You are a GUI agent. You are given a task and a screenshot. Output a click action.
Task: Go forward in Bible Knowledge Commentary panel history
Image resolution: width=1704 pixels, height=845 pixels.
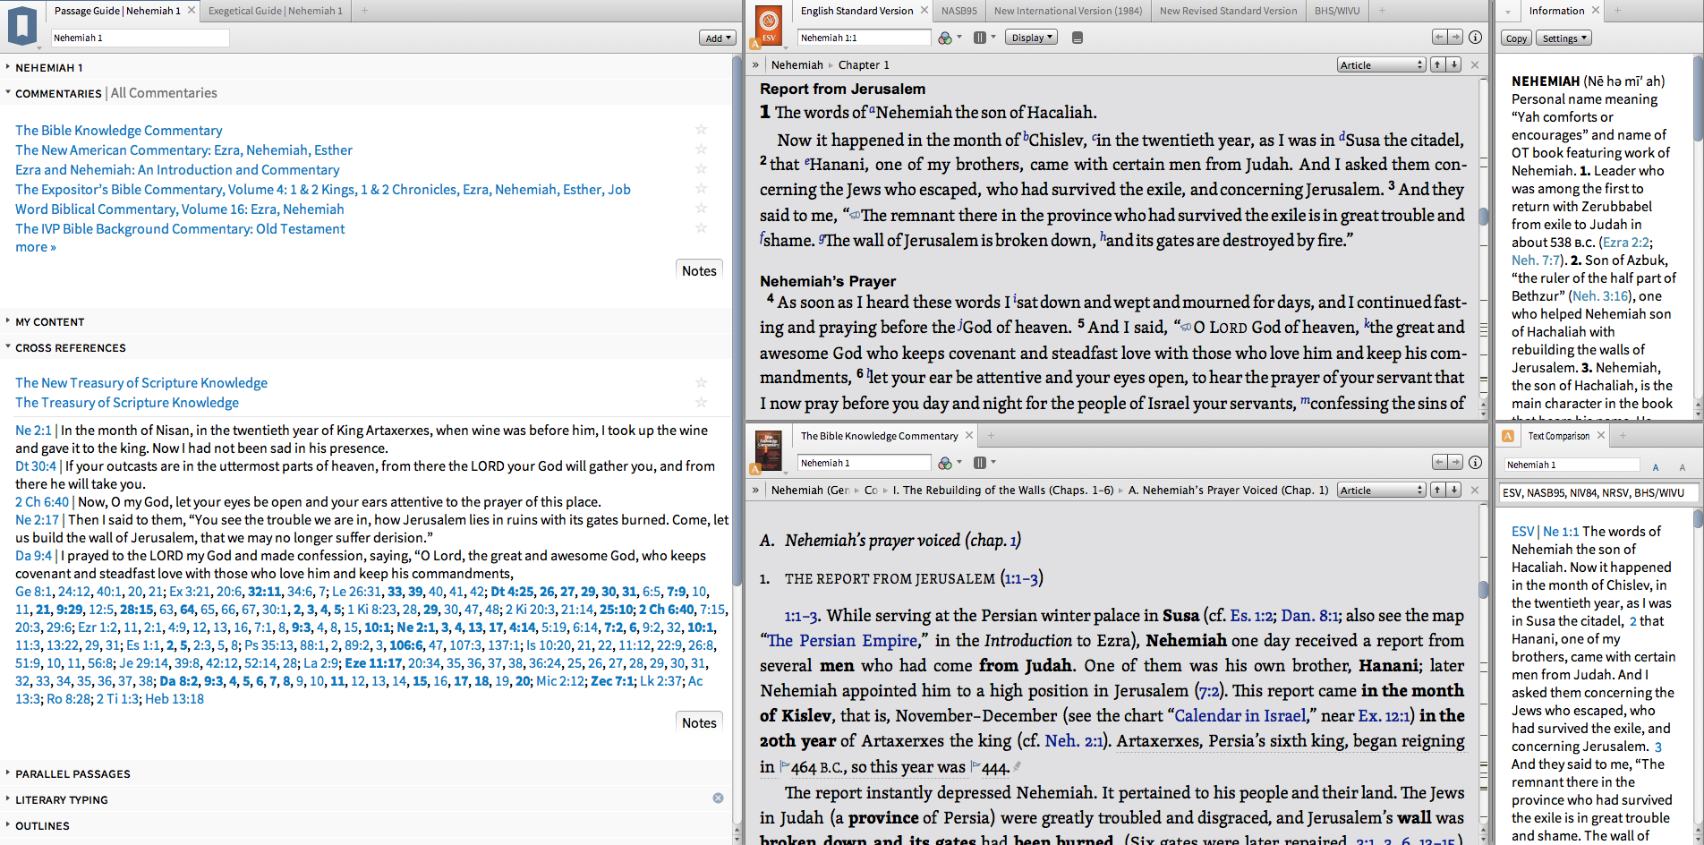click(1456, 463)
